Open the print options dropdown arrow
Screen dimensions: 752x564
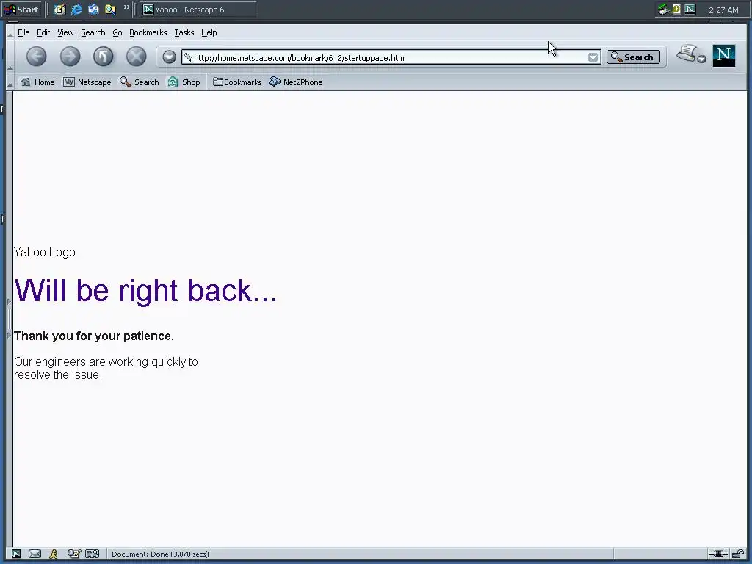[x=701, y=59]
